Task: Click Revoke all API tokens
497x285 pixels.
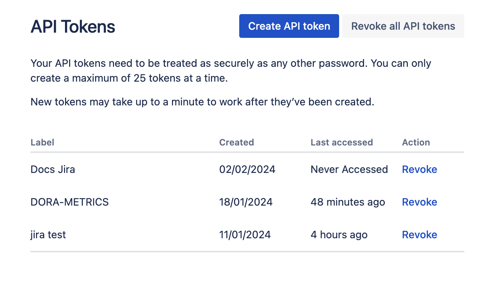Action: pyautogui.click(x=403, y=26)
